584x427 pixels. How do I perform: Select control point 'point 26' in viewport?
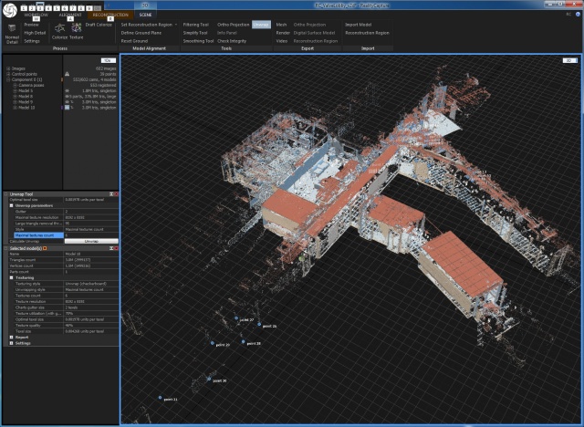coord(259,325)
